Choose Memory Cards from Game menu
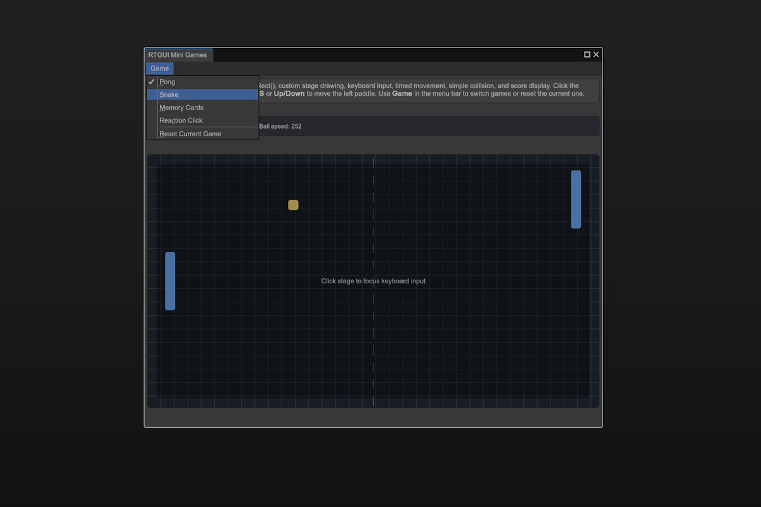761x507 pixels. [x=202, y=108]
